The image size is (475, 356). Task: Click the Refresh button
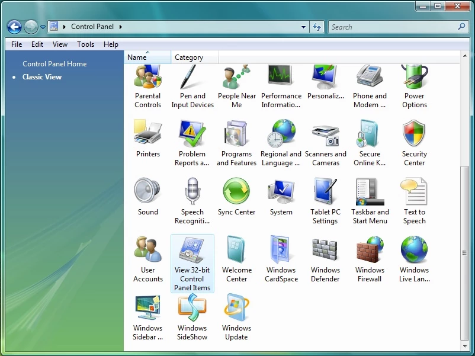point(317,27)
